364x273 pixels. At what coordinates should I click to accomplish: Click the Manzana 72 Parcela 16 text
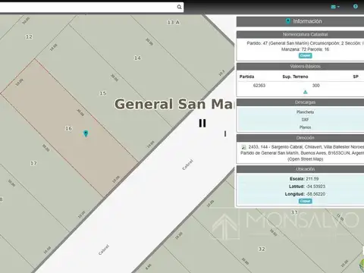coord(305,49)
